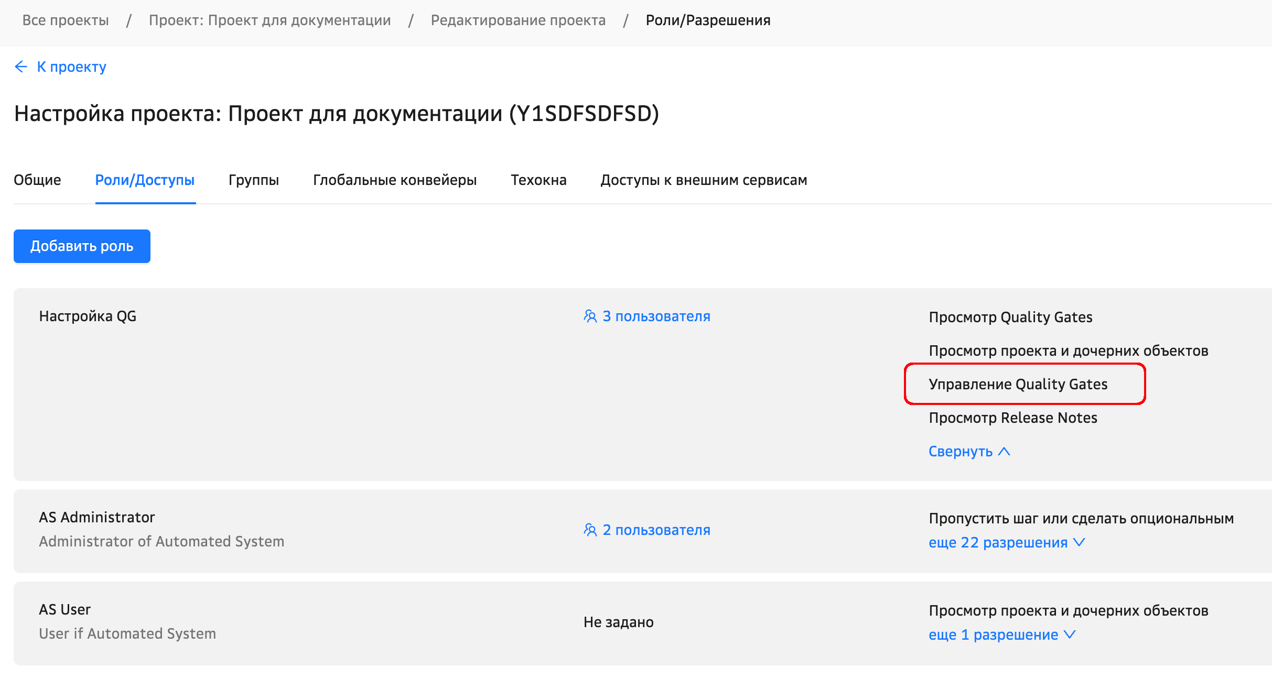The height and width of the screenshot is (679, 1272).
Task: Click the back arrow icon near К проекту
Action: pos(21,67)
